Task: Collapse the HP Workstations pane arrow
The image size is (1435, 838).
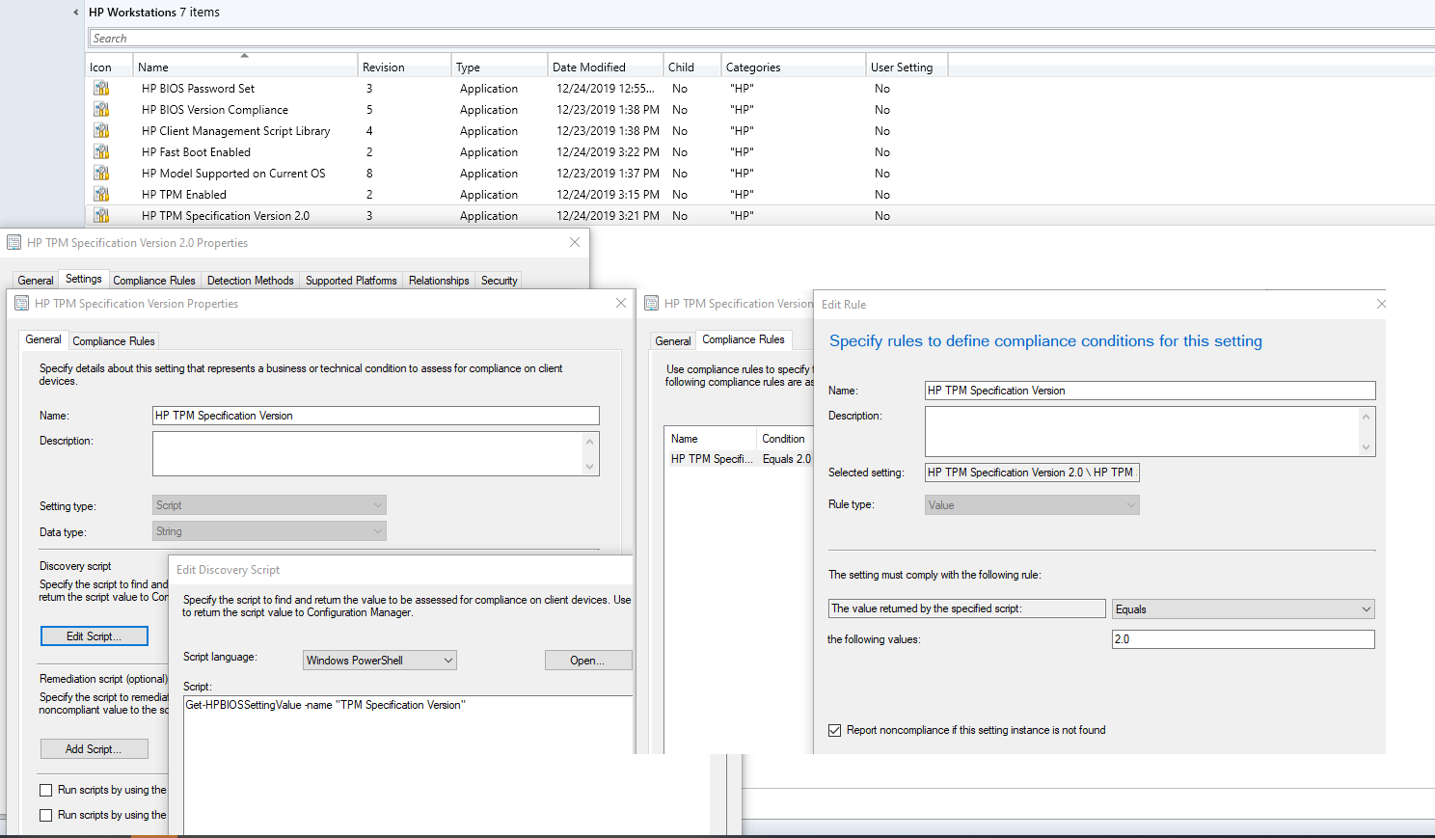Action: pyautogui.click(x=76, y=13)
